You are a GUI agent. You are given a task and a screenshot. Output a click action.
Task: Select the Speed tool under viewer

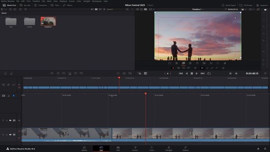click(197, 63)
